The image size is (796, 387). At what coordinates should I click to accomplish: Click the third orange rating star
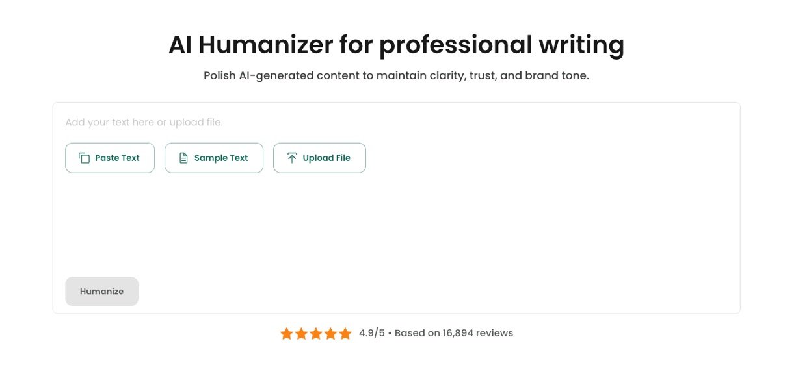coord(316,334)
